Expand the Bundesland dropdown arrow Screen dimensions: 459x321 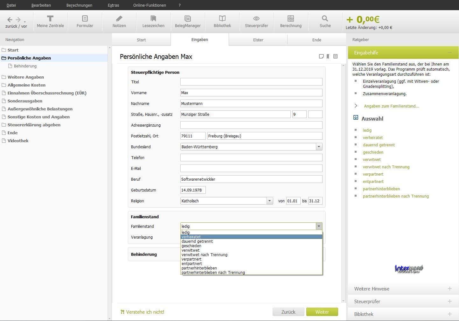click(318, 147)
